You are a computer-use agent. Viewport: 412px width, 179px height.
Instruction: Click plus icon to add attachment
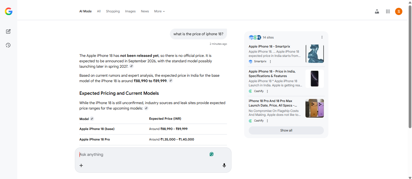coord(81,165)
